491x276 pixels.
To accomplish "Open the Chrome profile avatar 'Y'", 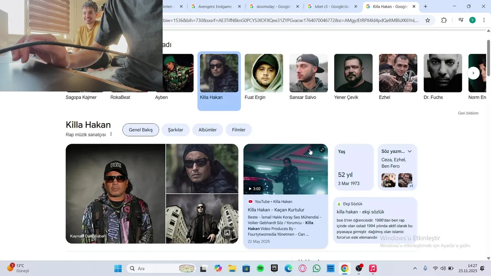I will 472,20.
